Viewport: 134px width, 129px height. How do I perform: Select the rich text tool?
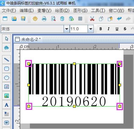coord(7,114)
